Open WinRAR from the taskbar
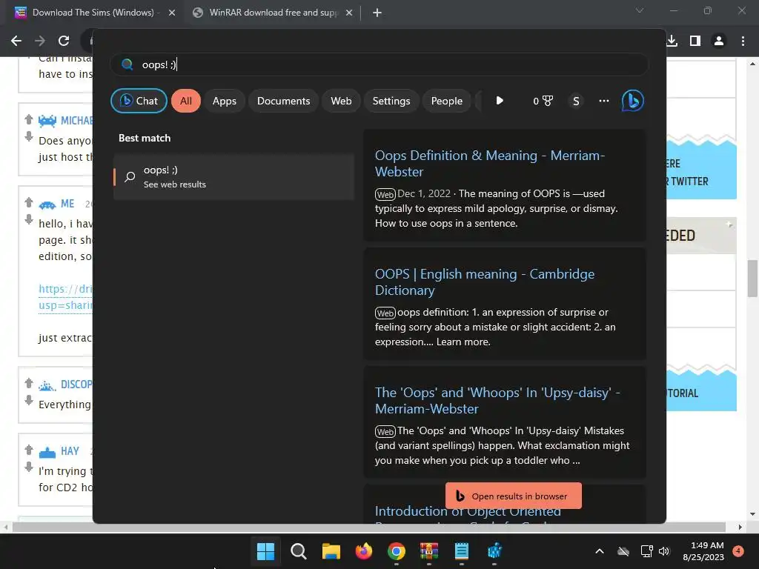The width and height of the screenshot is (759, 569). click(429, 551)
